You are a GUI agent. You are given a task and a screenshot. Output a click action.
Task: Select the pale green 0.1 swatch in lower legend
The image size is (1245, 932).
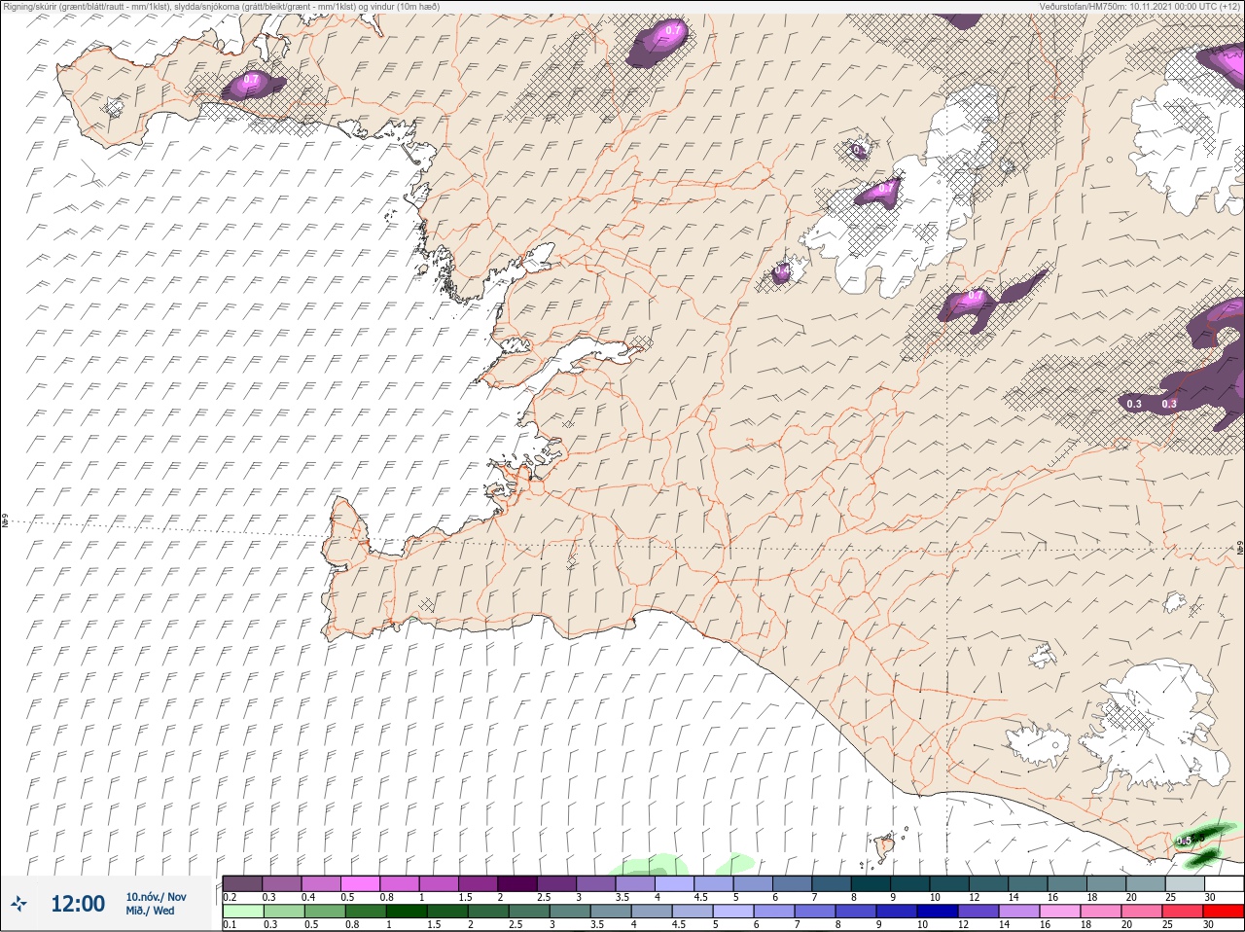click(242, 912)
